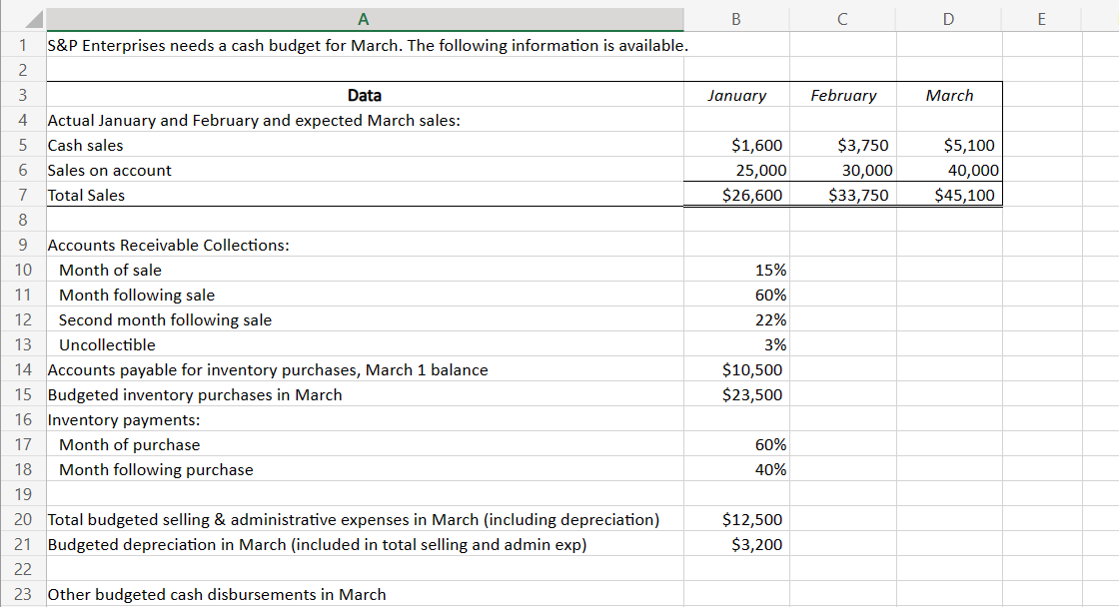This screenshot has height=607, width=1119.
Task: Select column C by clicking its header
Action: [x=842, y=18]
